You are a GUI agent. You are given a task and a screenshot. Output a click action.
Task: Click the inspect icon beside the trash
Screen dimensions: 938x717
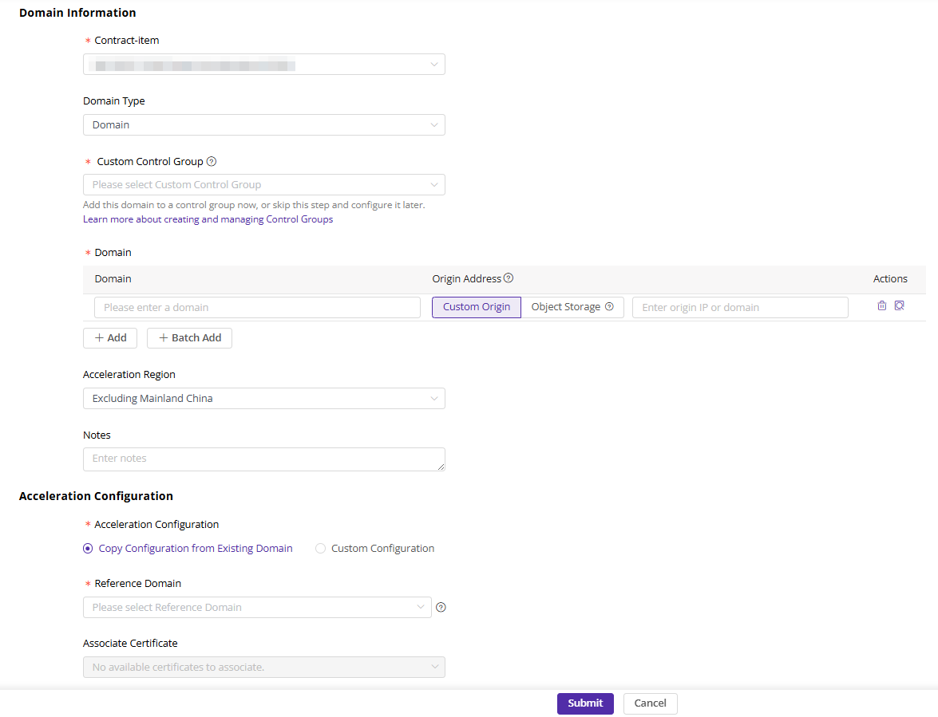click(899, 305)
